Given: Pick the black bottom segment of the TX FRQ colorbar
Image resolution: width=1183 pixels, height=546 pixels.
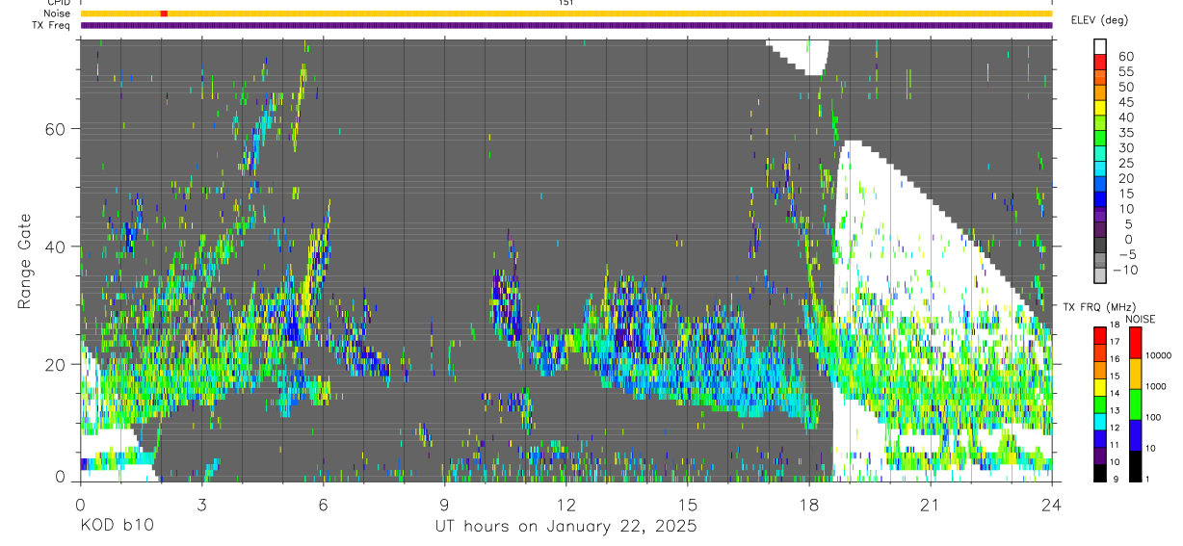Looking at the screenshot, I should pyautogui.click(x=1099, y=472).
